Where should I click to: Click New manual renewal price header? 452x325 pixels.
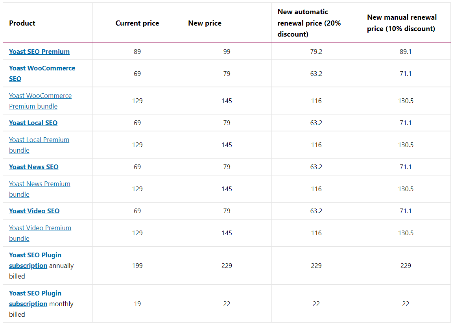tap(402, 23)
